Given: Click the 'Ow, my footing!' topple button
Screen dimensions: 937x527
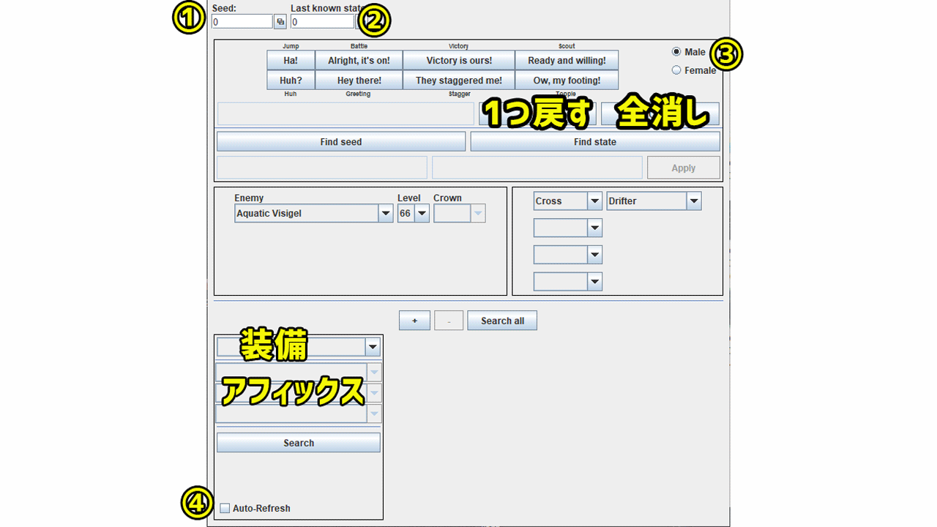Looking at the screenshot, I should pos(567,81).
